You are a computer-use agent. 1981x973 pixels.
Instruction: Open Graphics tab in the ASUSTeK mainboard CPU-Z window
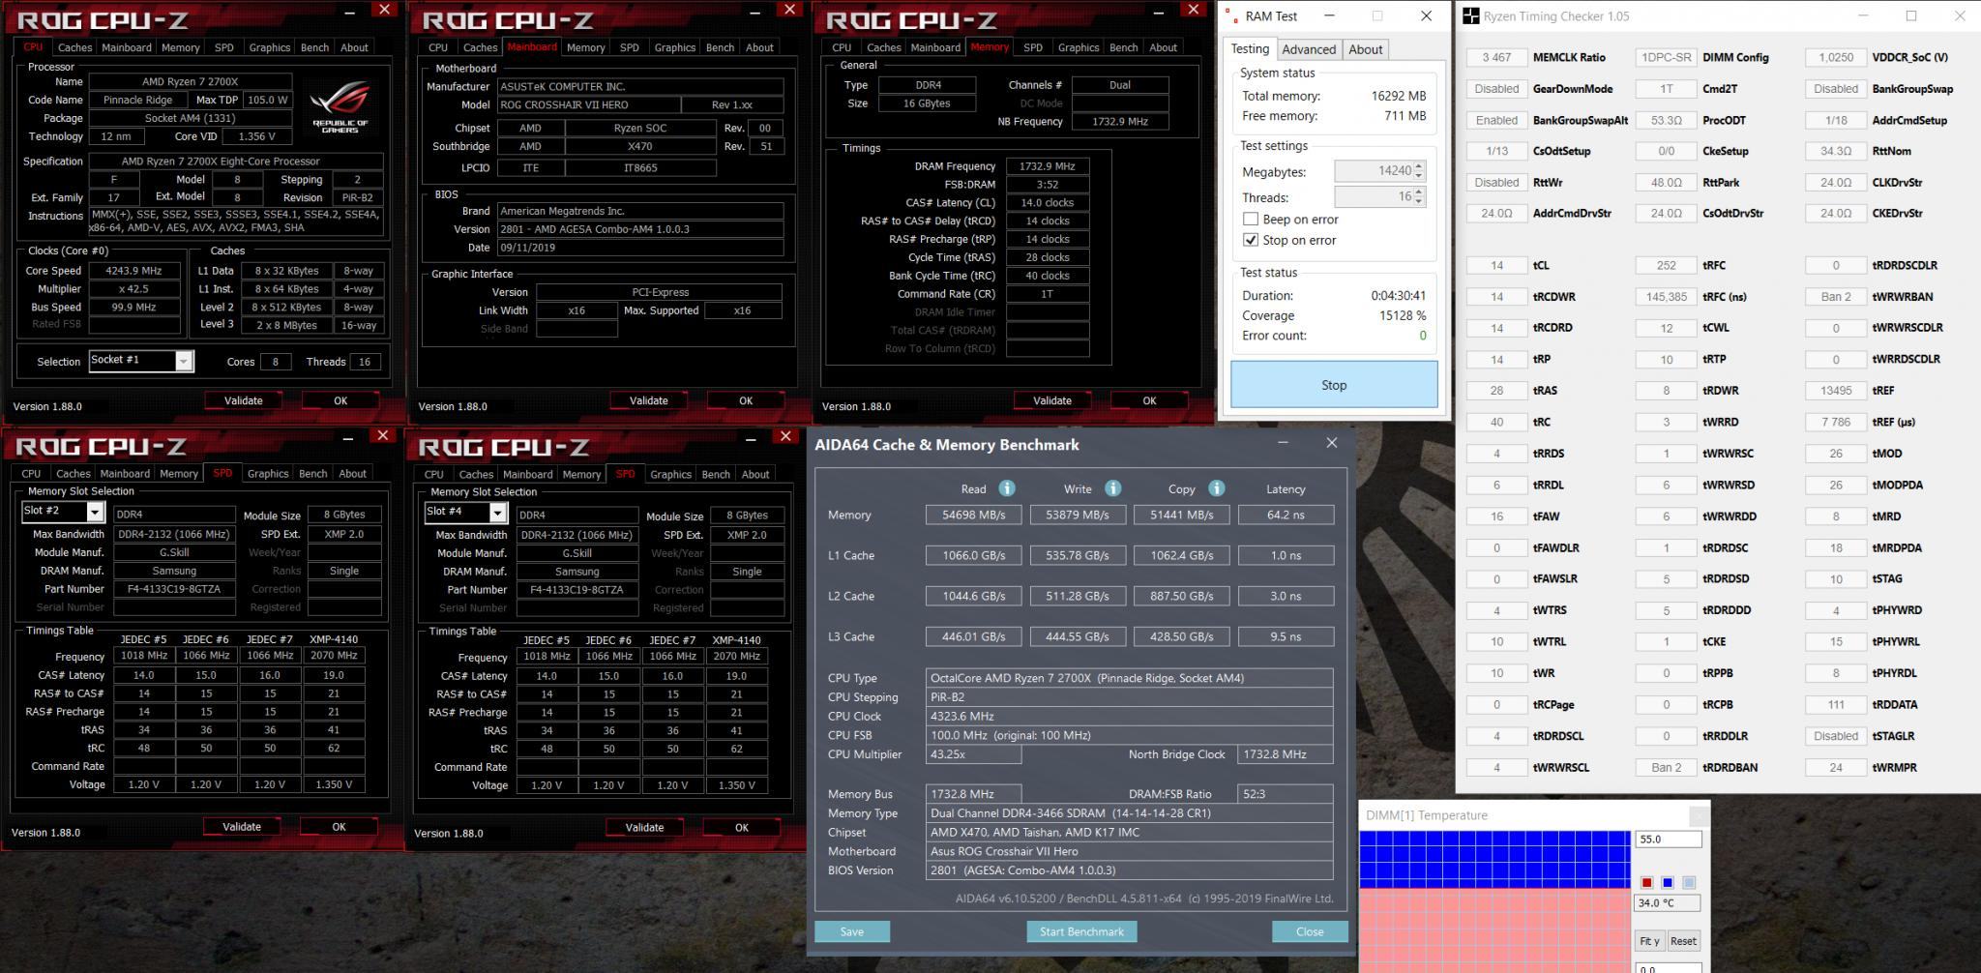(x=674, y=47)
